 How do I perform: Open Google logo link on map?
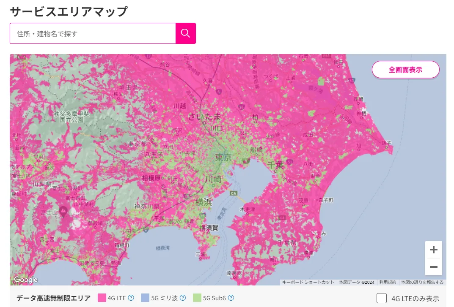pos(26,280)
